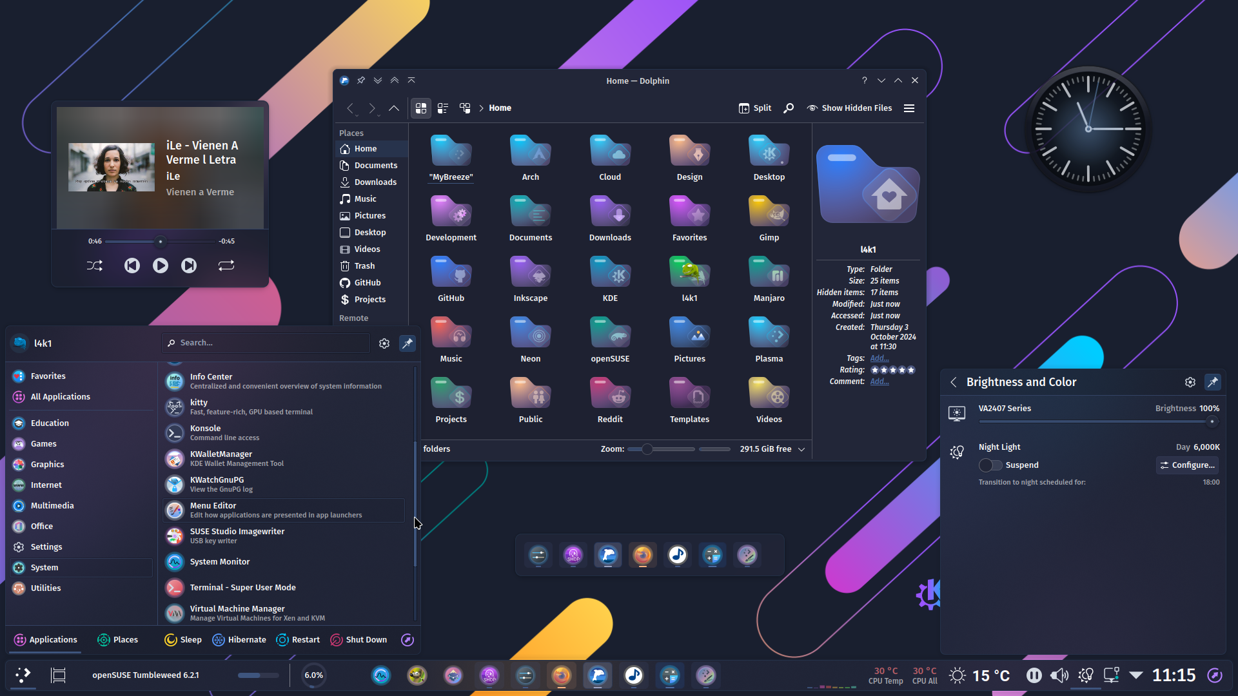Skip to previous track in media player

(132, 266)
